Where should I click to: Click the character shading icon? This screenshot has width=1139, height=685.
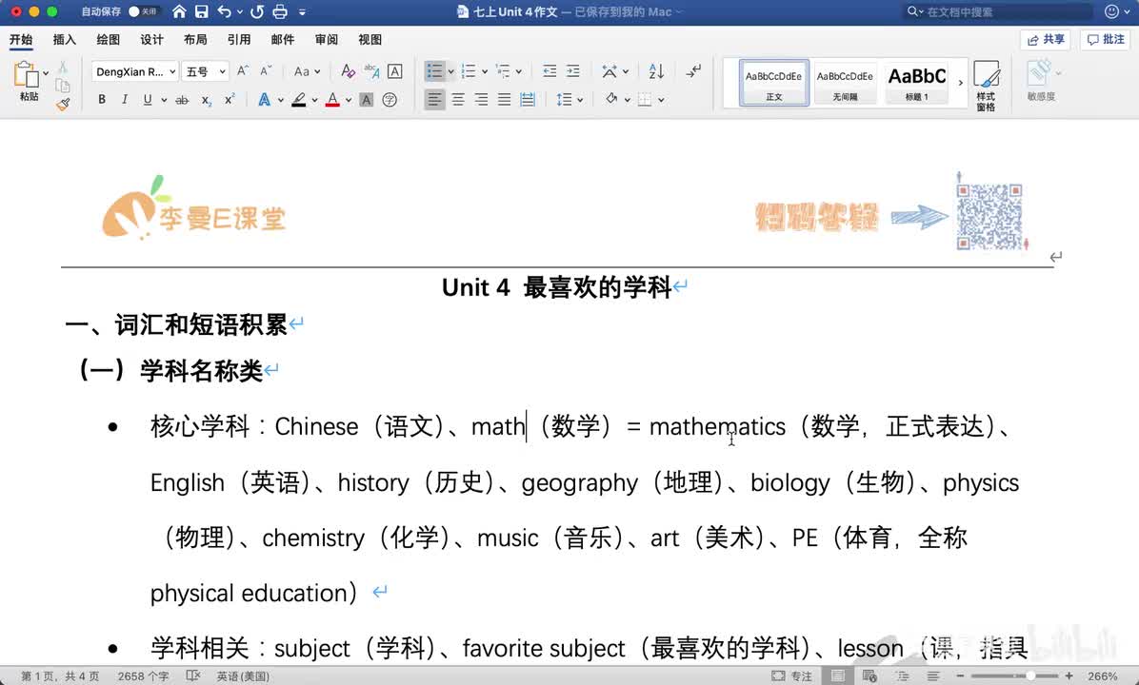366,99
